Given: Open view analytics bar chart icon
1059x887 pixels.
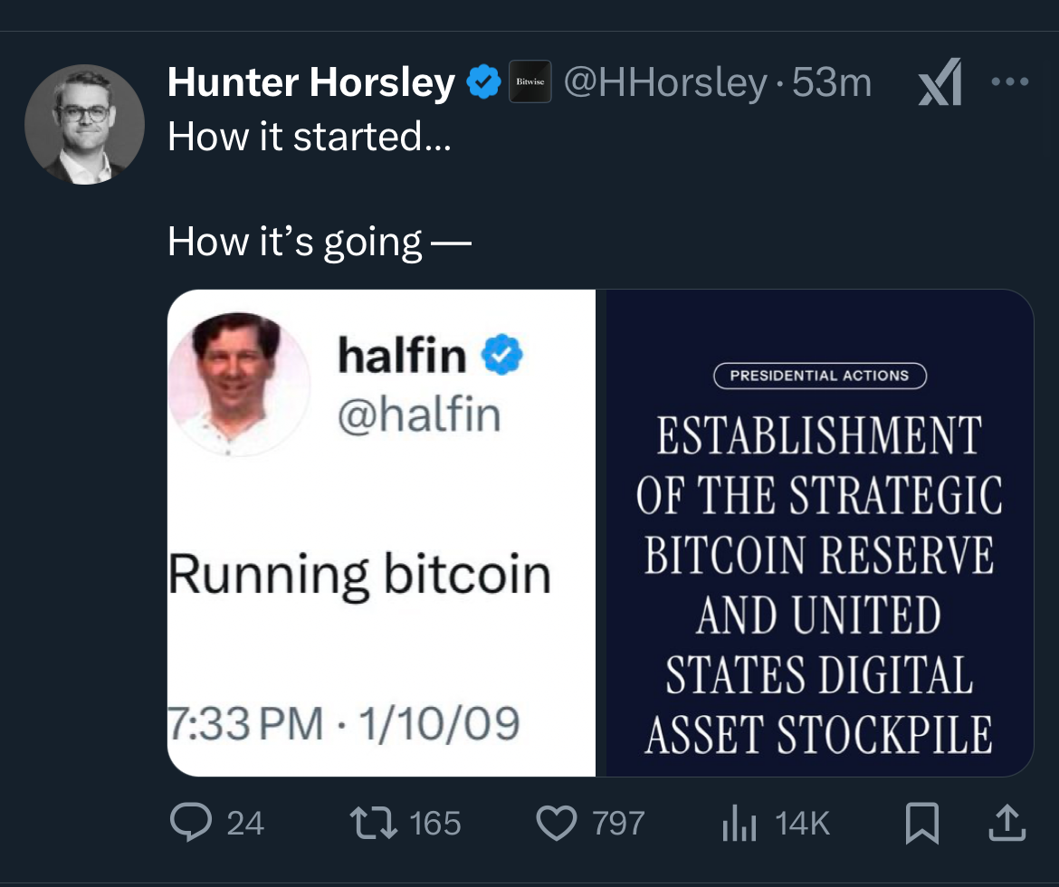Looking at the screenshot, I should 737,822.
